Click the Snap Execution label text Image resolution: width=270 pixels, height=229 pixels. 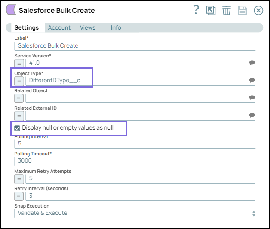tap(32, 206)
